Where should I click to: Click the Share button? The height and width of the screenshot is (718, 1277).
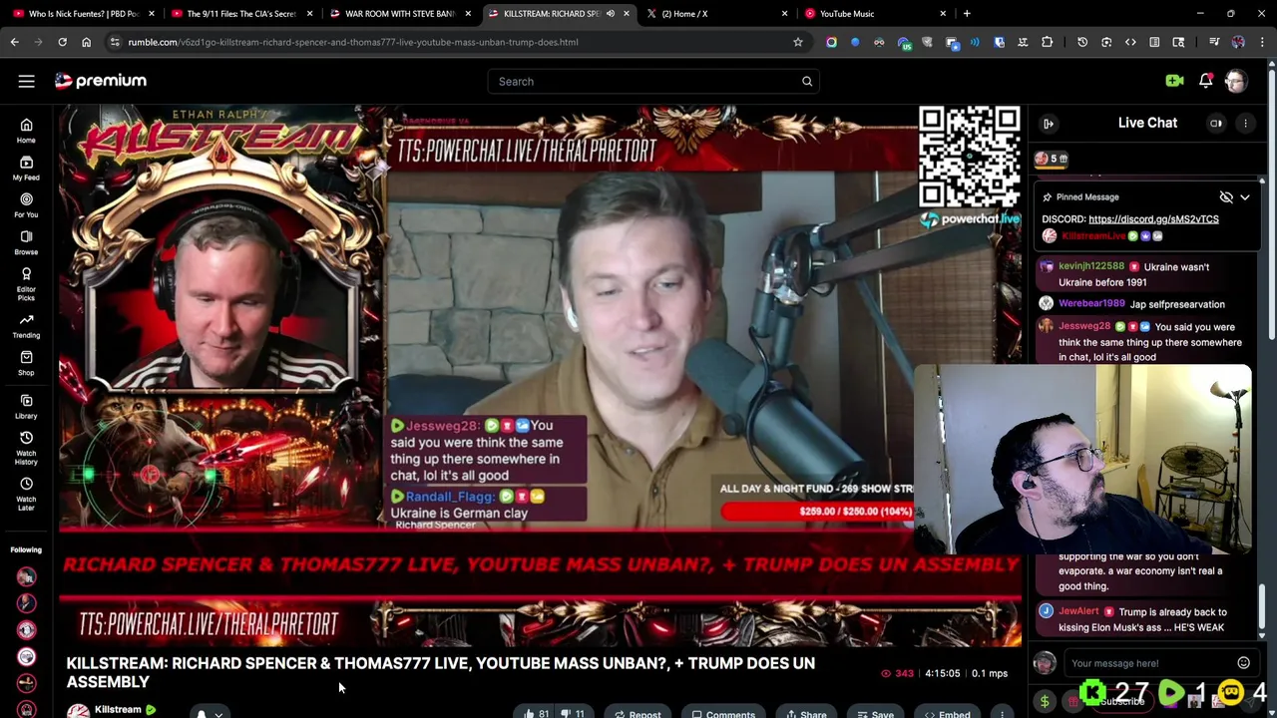(806, 713)
